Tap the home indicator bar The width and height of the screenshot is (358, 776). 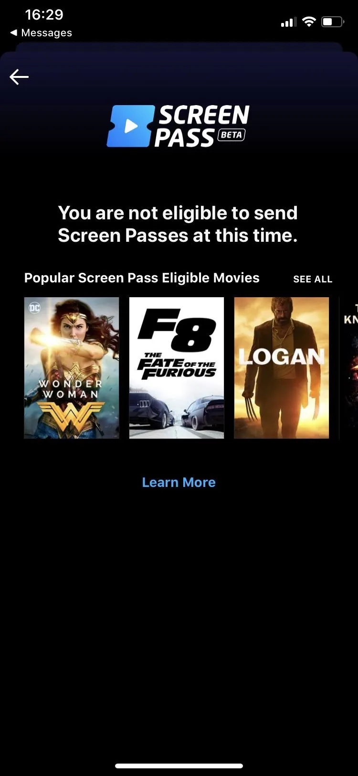point(179,766)
